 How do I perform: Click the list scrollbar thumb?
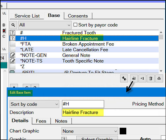tap(161, 37)
